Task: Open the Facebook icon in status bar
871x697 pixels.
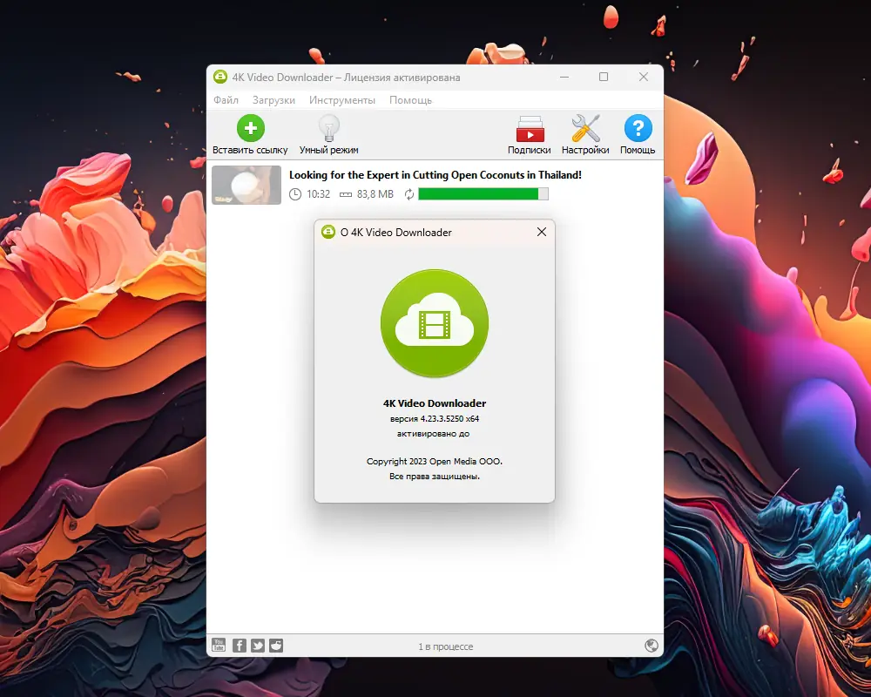Action: pyautogui.click(x=239, y=646)
